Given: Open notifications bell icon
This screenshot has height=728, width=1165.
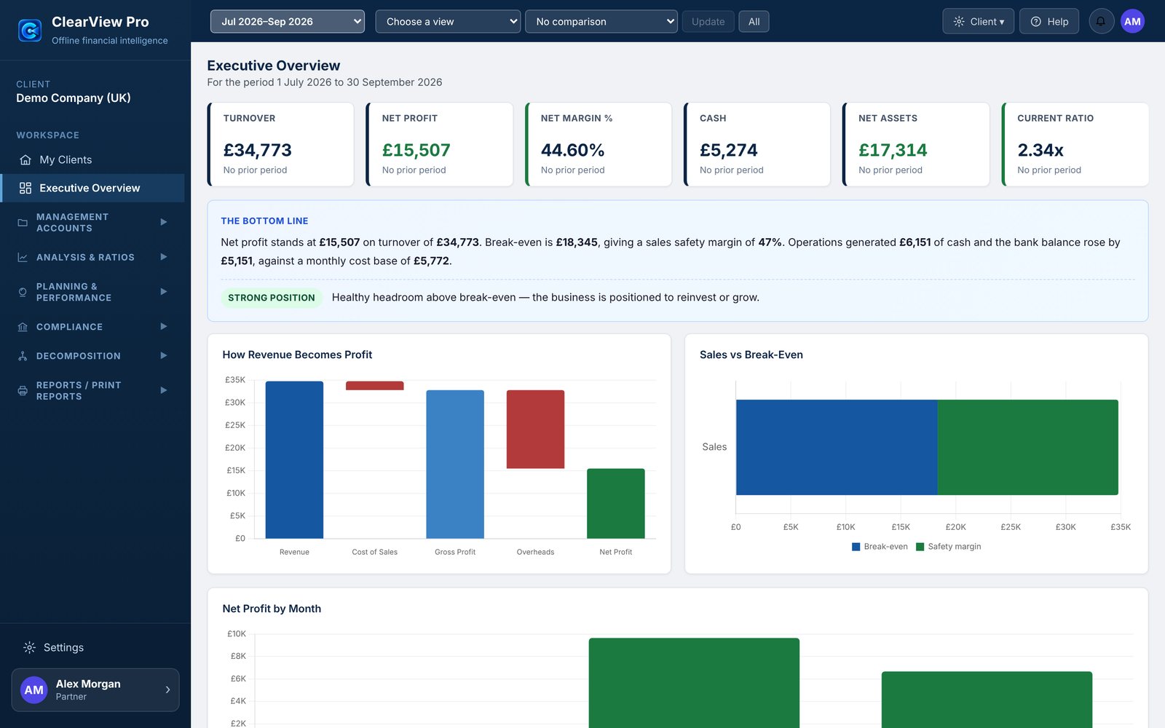Looking at the screenshot, I should coord(1101,22).
